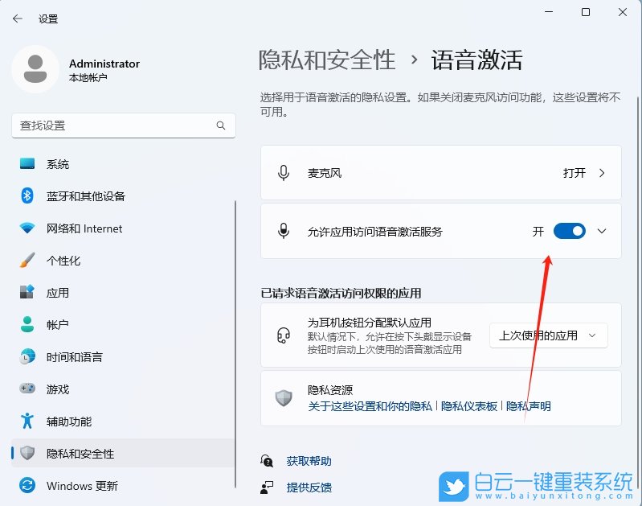Click 提供反馈 link
Viewport: 642px width, 506px height.
point(309,487)
